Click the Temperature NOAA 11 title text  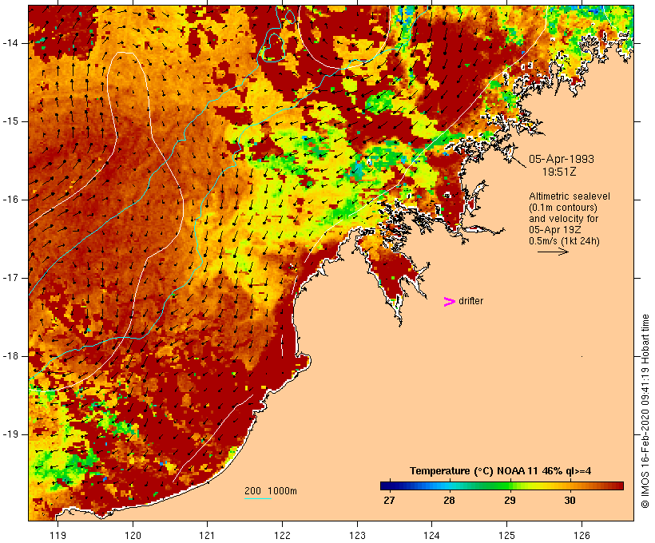pyautogui.click(x=501, y=471)
